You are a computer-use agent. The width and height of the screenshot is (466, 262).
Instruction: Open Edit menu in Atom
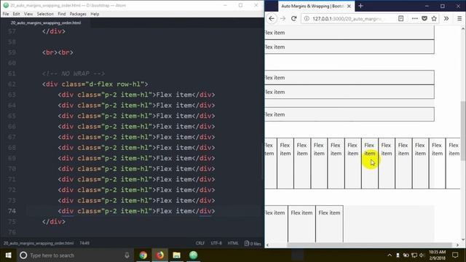[16, 14]
